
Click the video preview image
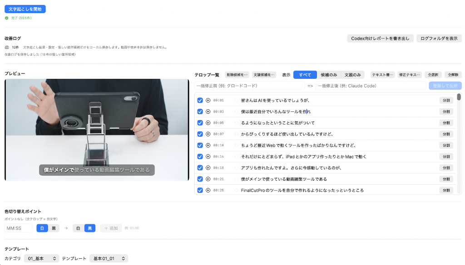coord(97,130)
